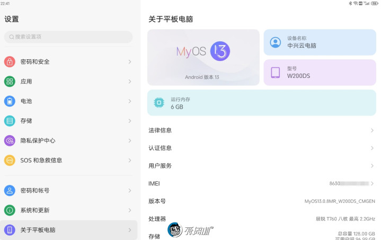Tap the cellular signal status icon
This screenshot has height=240, width=381.
tap(367, 3)
